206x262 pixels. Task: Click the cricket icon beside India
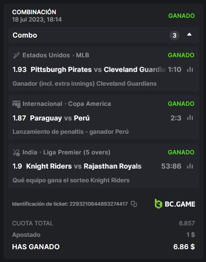(x=16, y=153)
